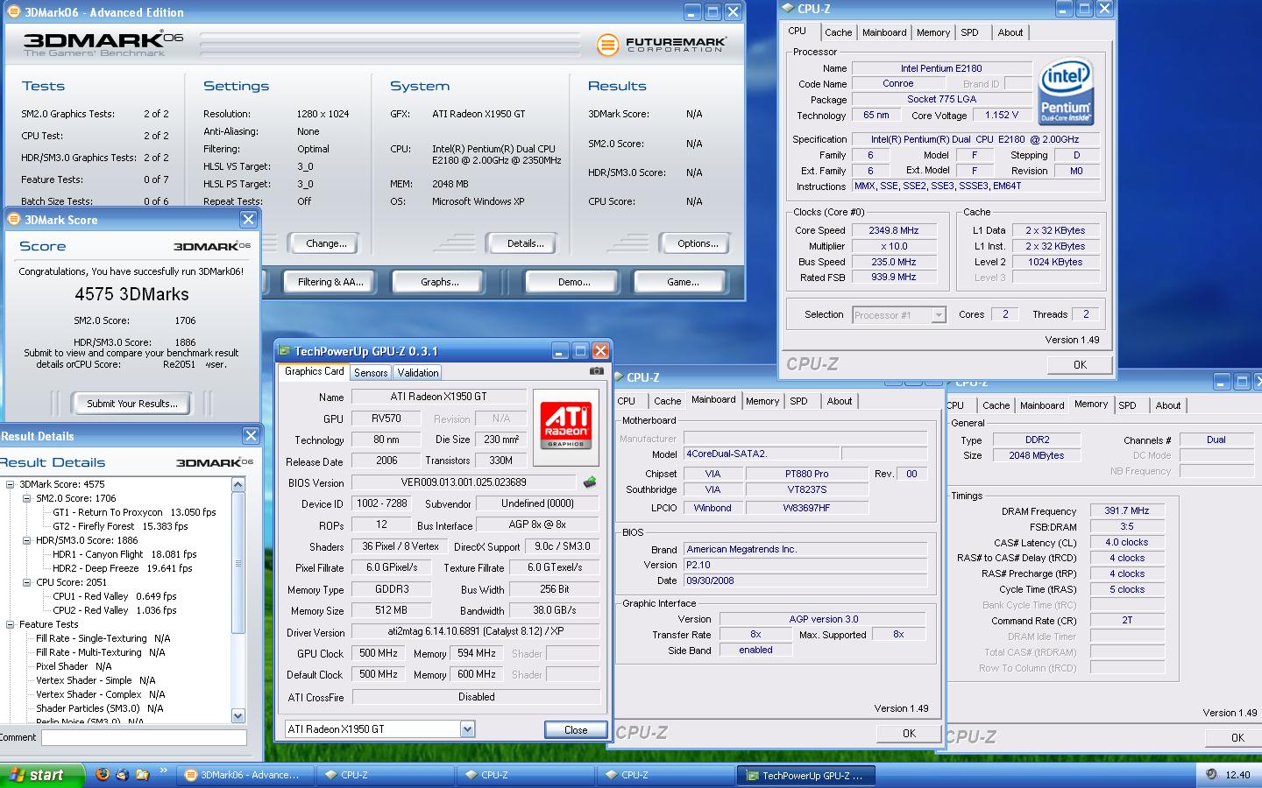Select GT2 - Firefly Forest row
The height and width of the screenshot is (788, 1262).
click(x=120, y=526)
